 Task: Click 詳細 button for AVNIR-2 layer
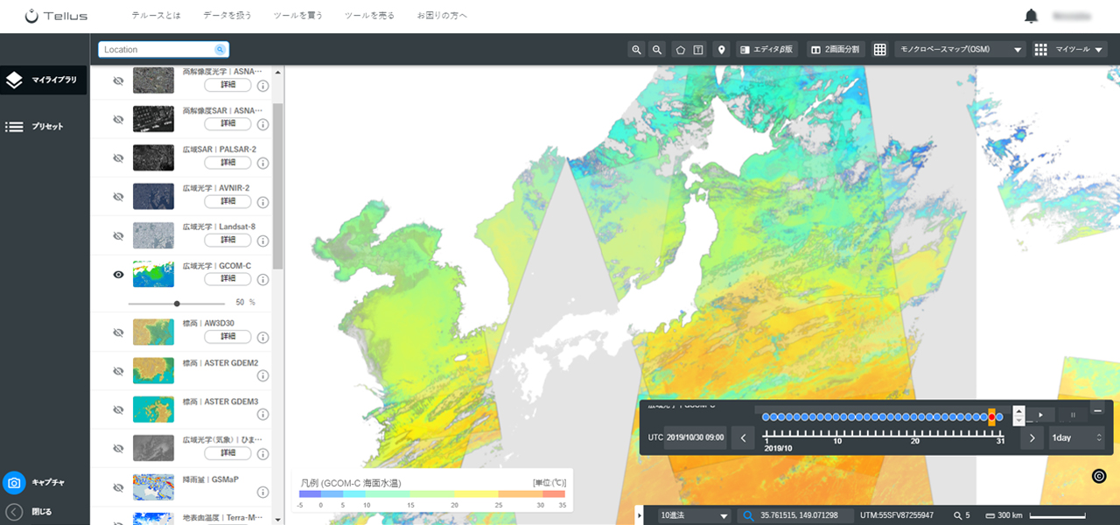(228, 201)
